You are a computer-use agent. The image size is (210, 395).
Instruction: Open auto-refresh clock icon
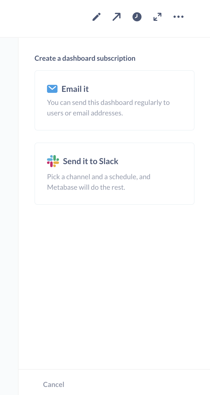(x=137, y=17)
